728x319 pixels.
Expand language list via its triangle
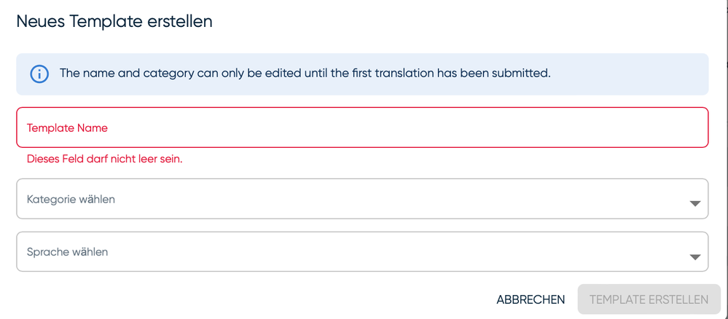click(694, 257)
